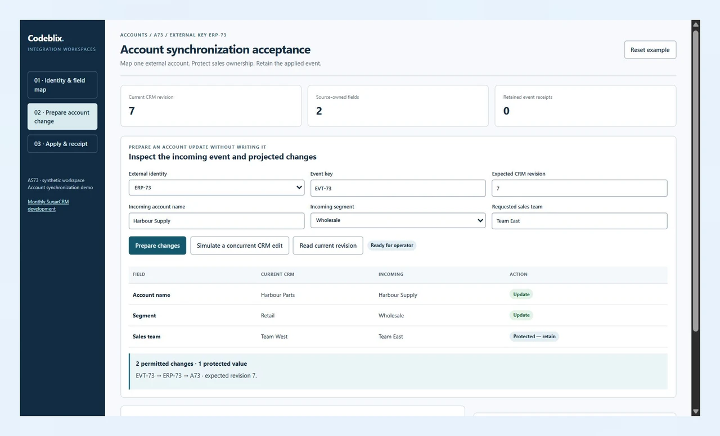Click the Reset example button

tap(650, 50)
